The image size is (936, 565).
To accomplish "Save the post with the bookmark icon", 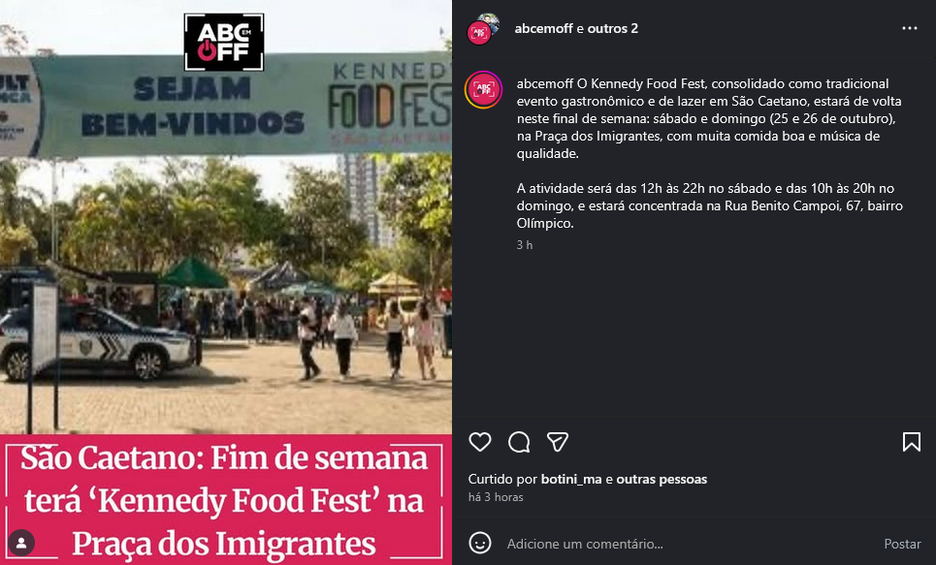I will tap(911, 442).
